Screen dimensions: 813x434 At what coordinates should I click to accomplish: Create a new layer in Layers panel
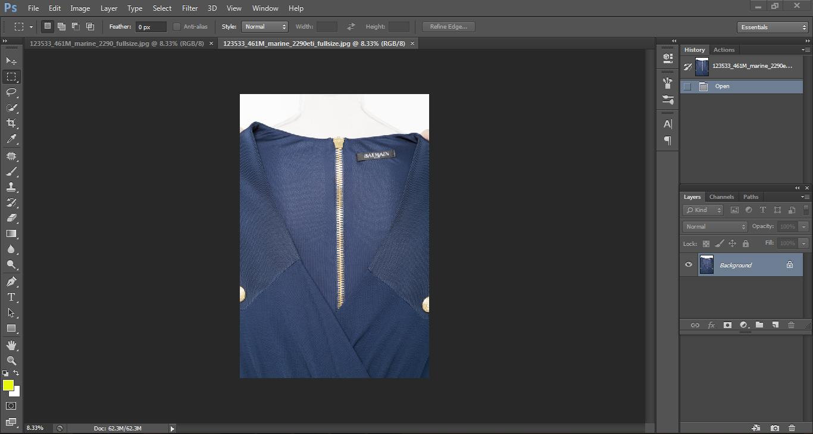[775, 325]
